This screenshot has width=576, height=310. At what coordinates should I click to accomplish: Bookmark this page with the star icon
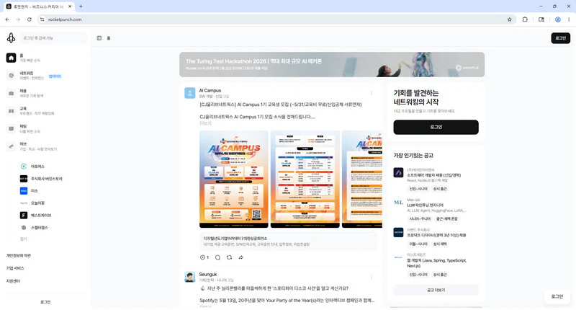point(510,19)
